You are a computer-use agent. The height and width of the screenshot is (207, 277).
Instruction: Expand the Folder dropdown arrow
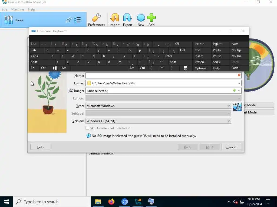(239, 83)
